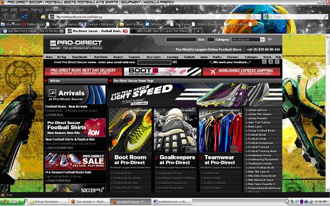The height and width of the screenshot is (206, 330).
Task: Submit the newsletter email button
Action: tap(175, 62)
